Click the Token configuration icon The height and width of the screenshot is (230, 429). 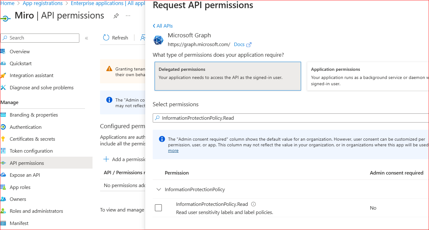coord(3,151)
